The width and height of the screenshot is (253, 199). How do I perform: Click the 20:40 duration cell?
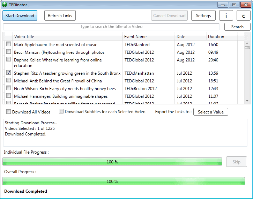(213, 60)
